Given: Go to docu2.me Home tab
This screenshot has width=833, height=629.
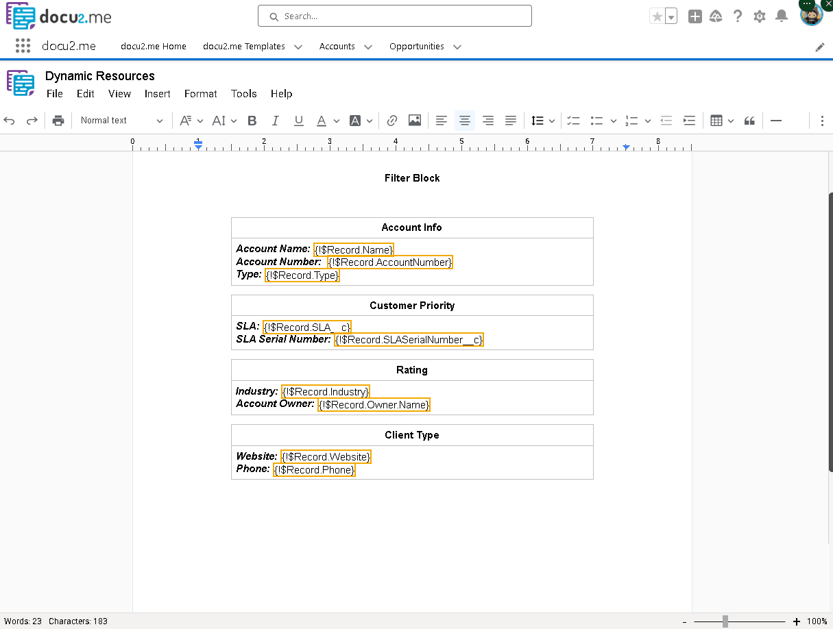Looking at the screenshot, I should click(x=154, y=47).
